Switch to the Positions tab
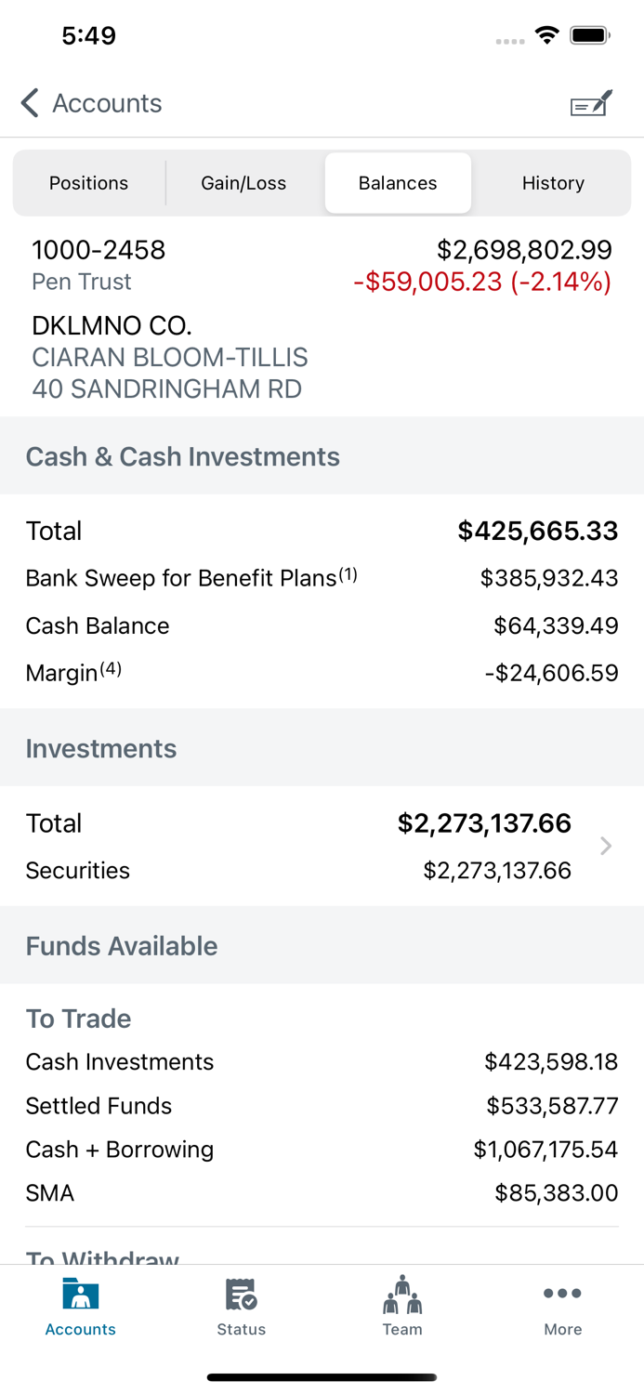 (88, 183)
